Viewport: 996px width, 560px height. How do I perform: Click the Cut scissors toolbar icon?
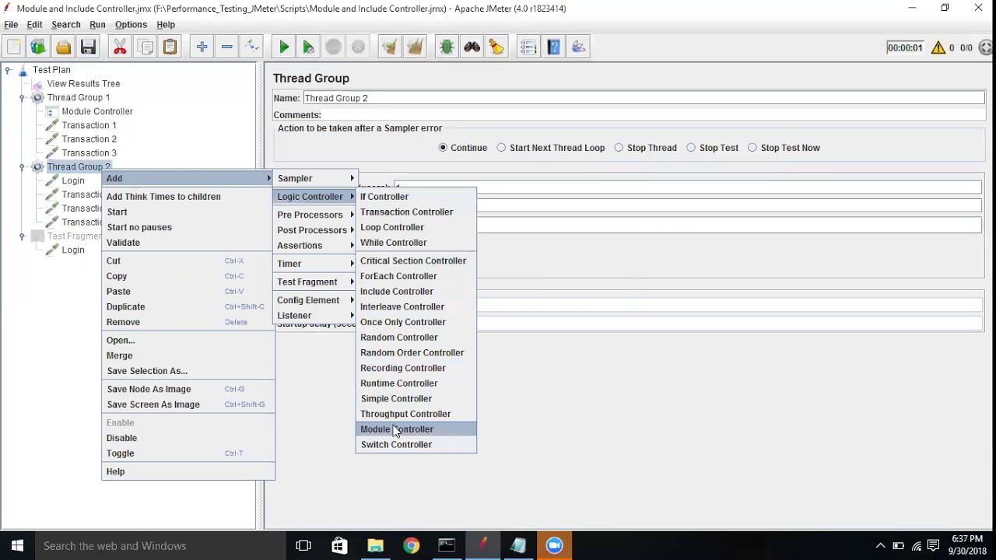(120, 47)
